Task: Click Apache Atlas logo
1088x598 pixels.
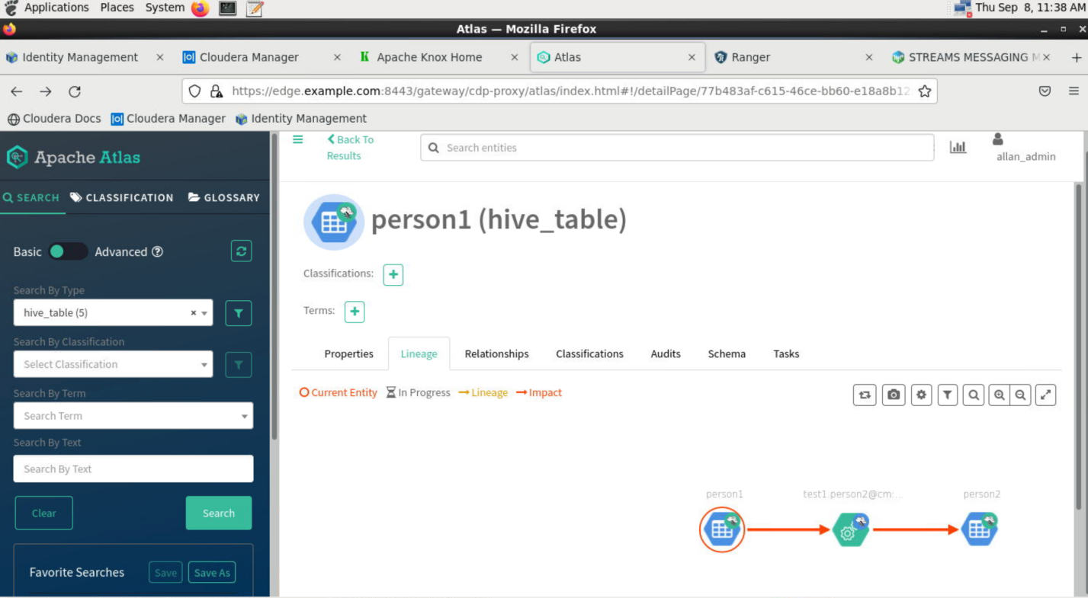Action: [x=73, y=158]
